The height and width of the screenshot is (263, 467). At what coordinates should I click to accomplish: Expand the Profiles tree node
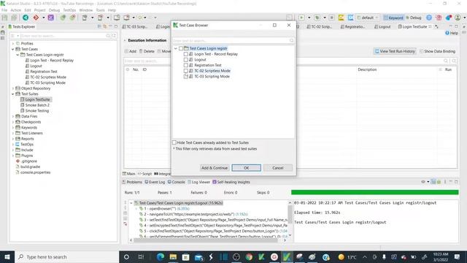[13, 44]
